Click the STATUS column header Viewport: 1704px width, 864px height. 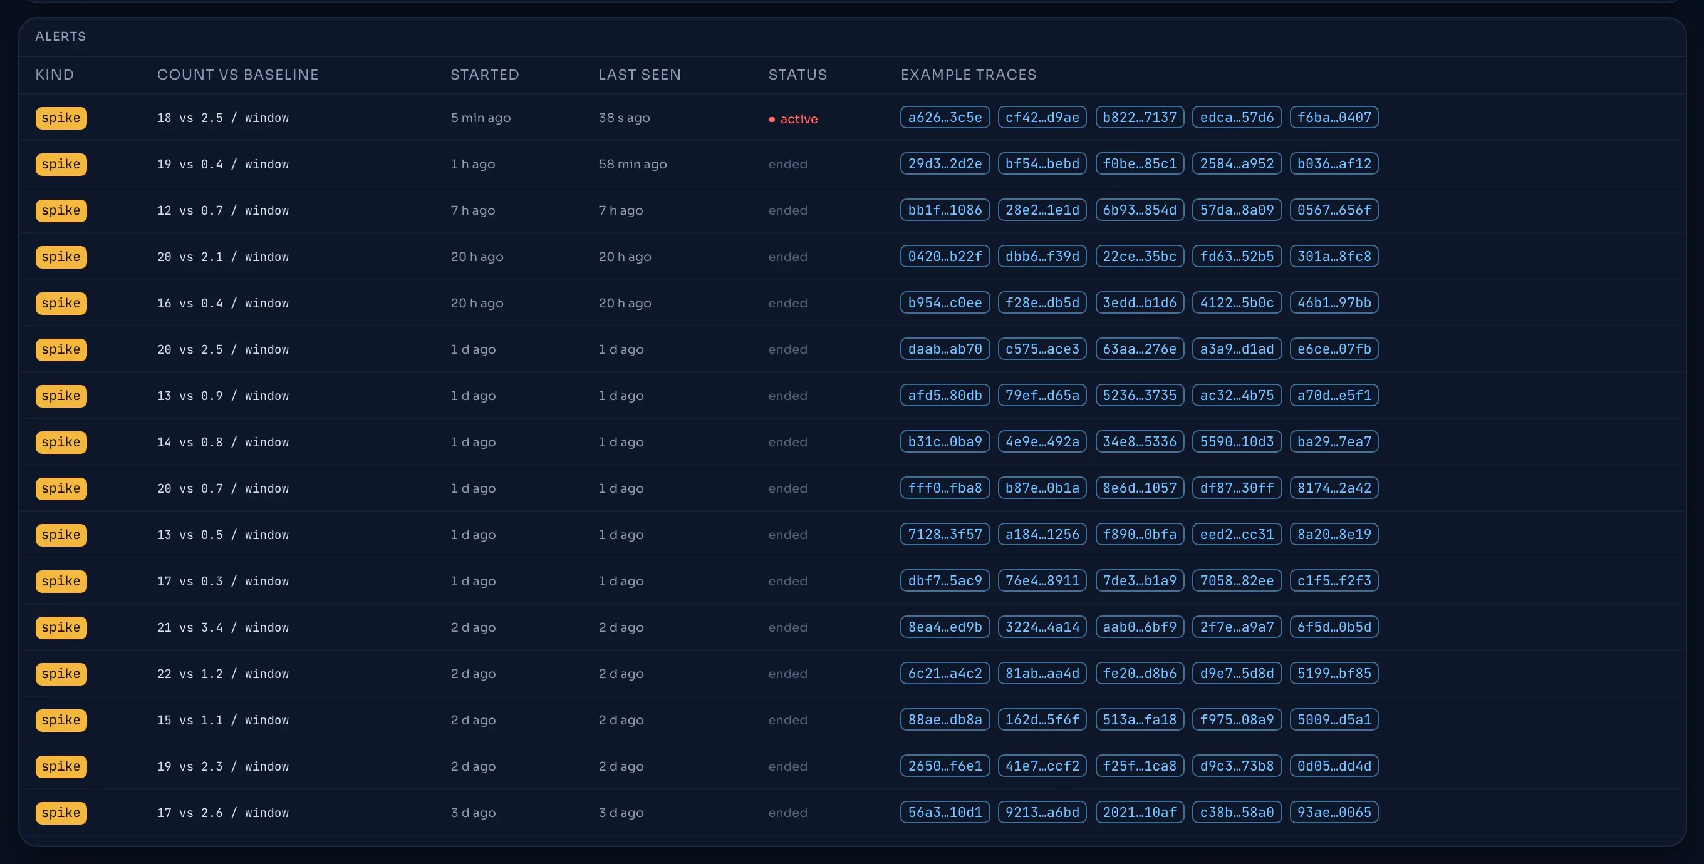click(x=797, y=75)
